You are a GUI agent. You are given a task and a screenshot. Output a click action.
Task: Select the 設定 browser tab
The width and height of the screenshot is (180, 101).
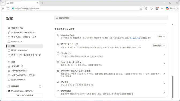(22, 3)
